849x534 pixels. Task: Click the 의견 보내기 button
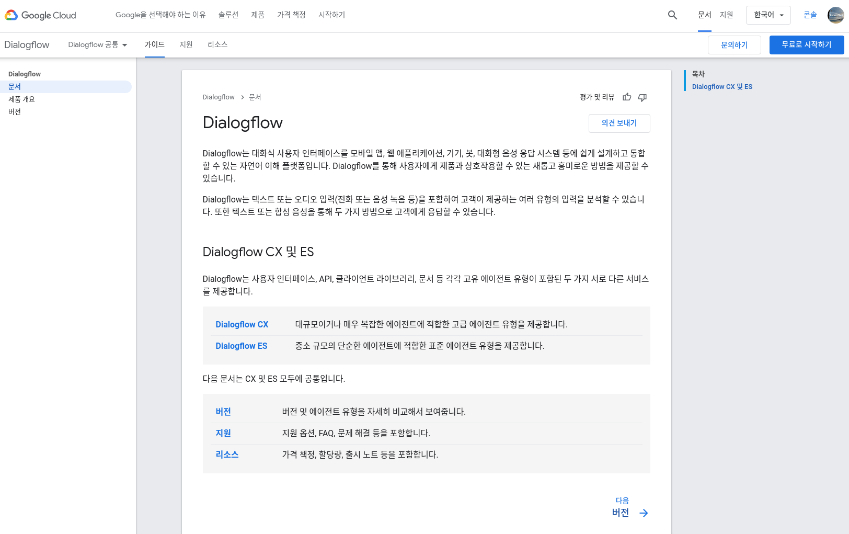tap(619, 123)
